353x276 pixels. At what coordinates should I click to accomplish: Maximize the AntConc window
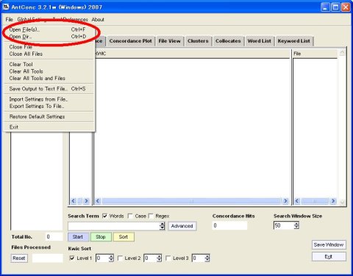coord(335,7)
